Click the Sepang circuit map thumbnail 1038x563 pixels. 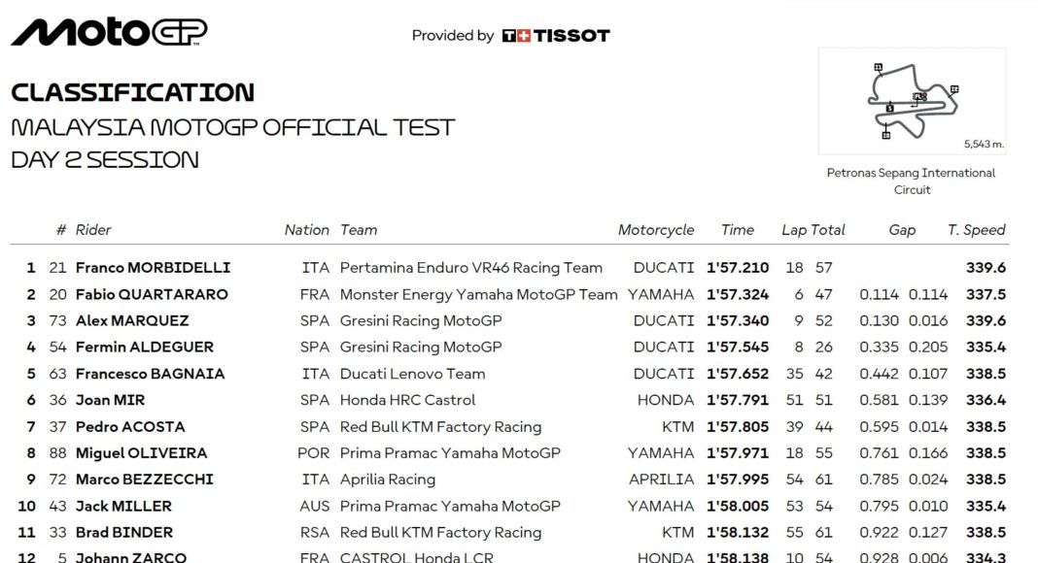coord(912,100)
